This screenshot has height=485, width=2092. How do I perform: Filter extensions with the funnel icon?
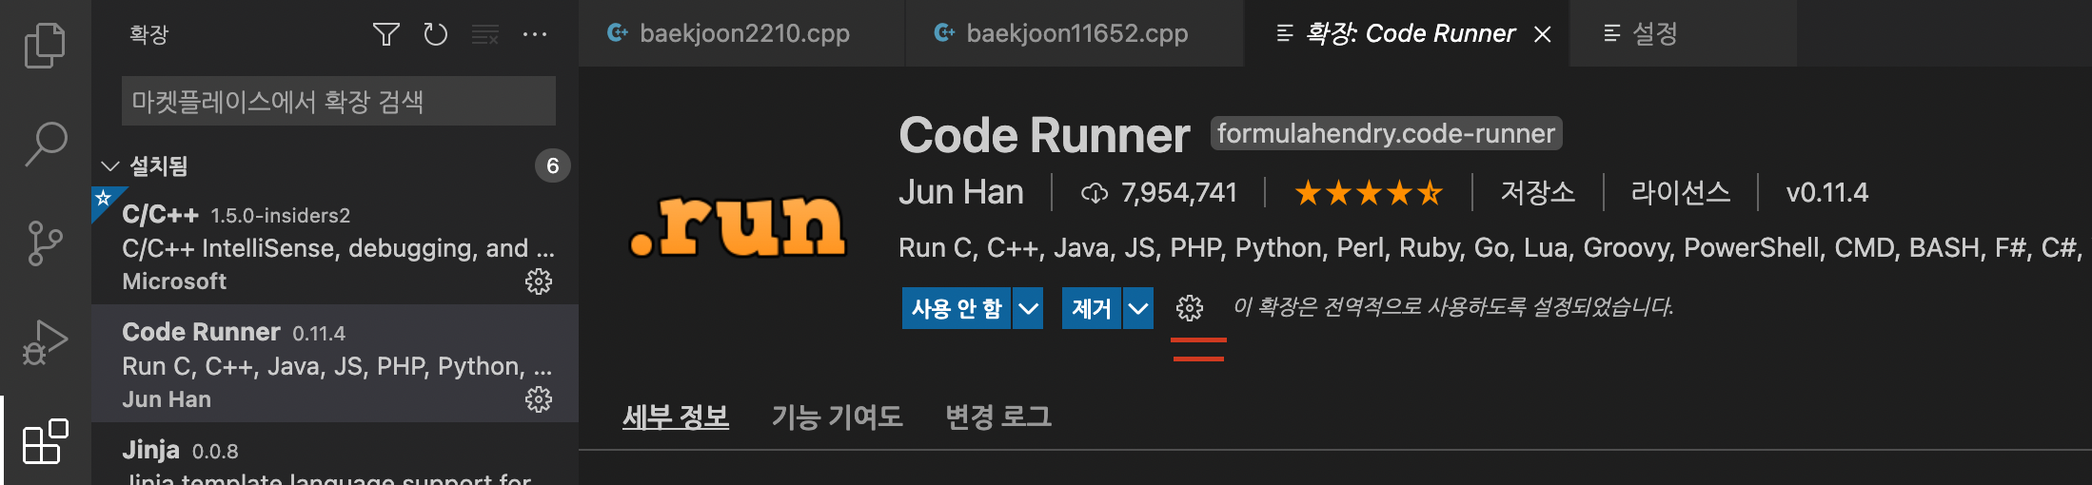385,35
